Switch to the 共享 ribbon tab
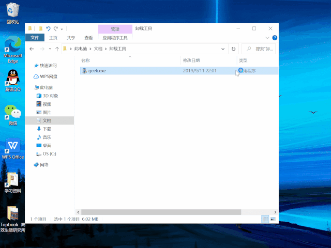The image size is (331, 248). coord(71,38)
